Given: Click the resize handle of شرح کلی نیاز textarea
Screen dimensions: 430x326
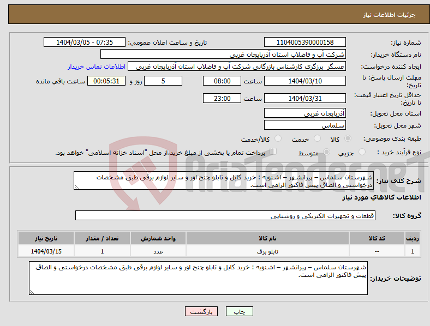Looking at the screenshot, I should tap(76, 187).
